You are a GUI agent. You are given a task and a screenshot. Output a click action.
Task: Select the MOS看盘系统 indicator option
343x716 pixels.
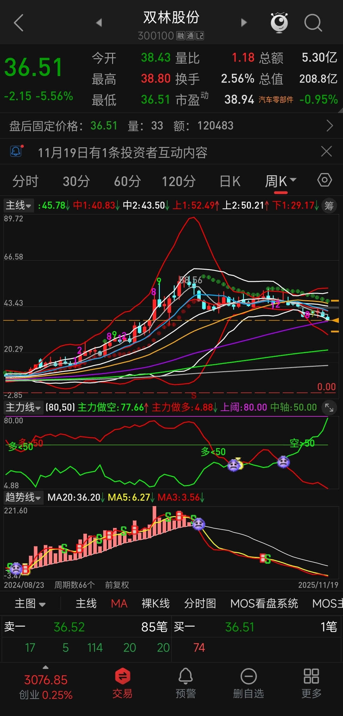coord(264,603)
